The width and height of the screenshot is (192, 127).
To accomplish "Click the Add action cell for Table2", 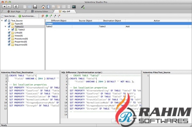I will pos(157,26).
